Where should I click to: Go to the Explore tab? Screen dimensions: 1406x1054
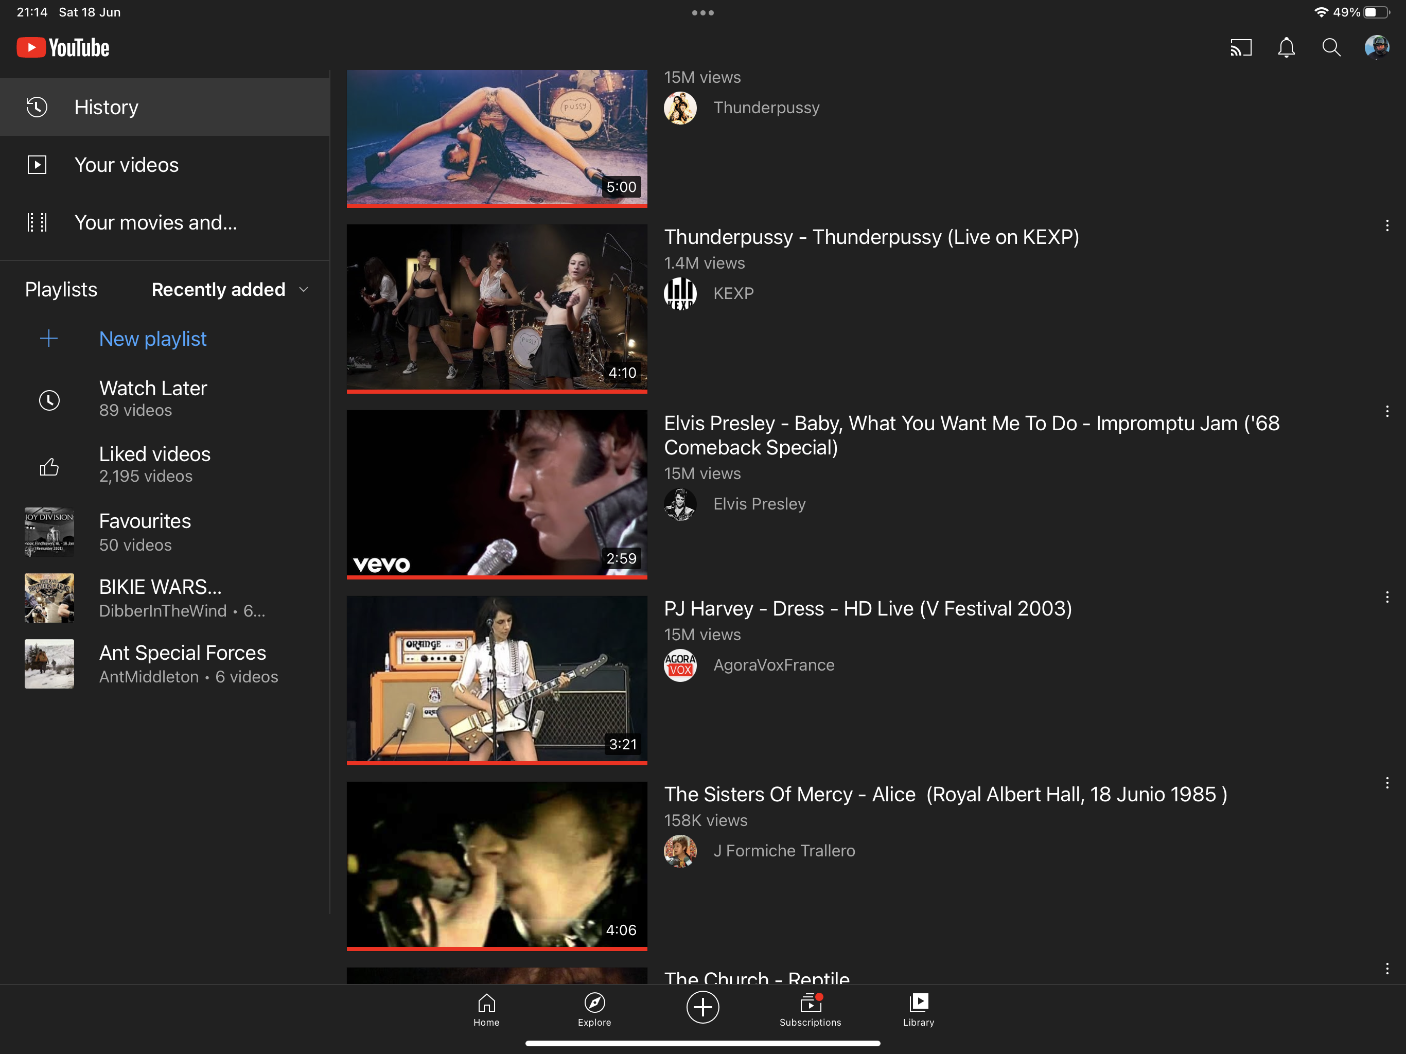[x=594, y=1010]
